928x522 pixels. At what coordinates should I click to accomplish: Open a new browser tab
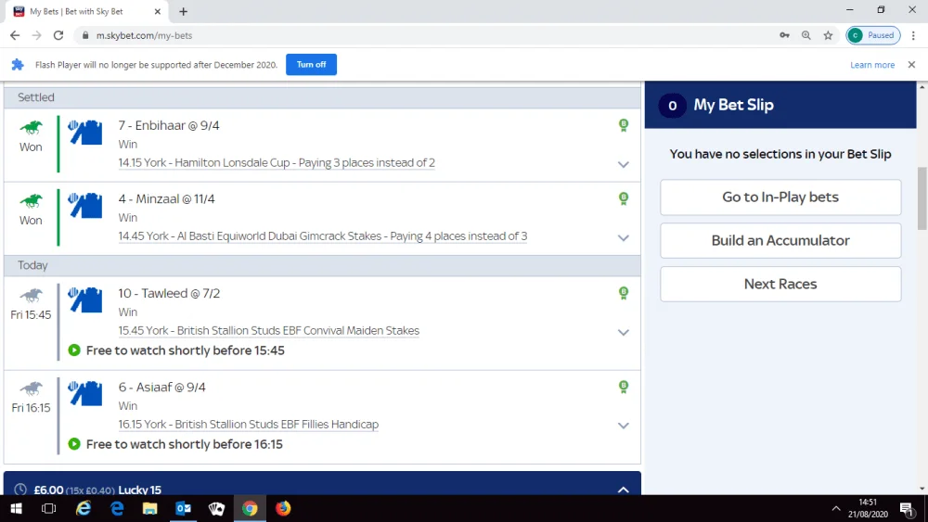[x=184, y=11]
